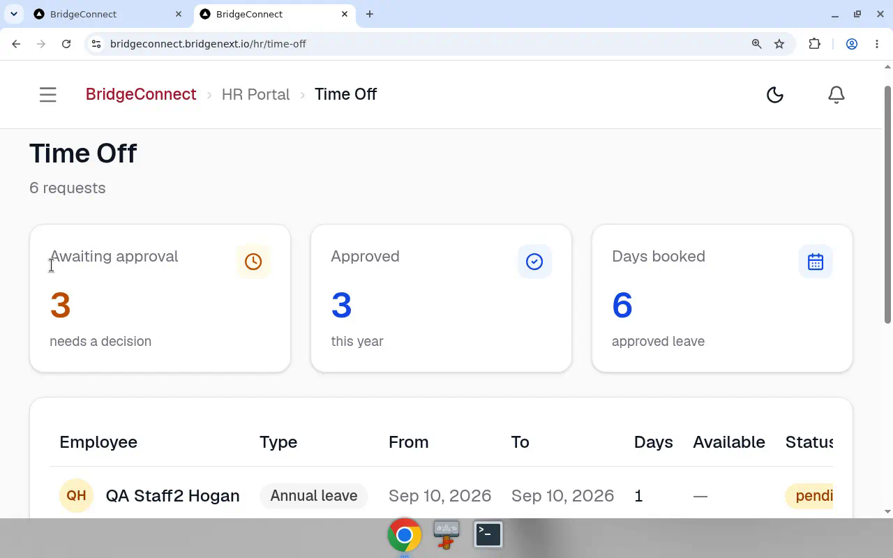
Task: Click the Type column header
Action: pyautogui.click(x=278, y=442)
